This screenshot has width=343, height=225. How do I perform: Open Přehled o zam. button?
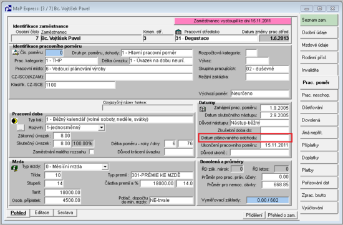[x=282, y=215]
